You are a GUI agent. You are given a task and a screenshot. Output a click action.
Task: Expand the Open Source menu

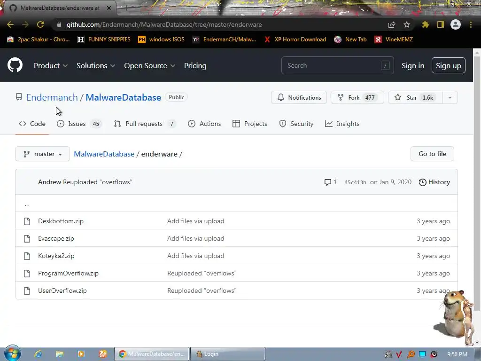coord(150,66)
